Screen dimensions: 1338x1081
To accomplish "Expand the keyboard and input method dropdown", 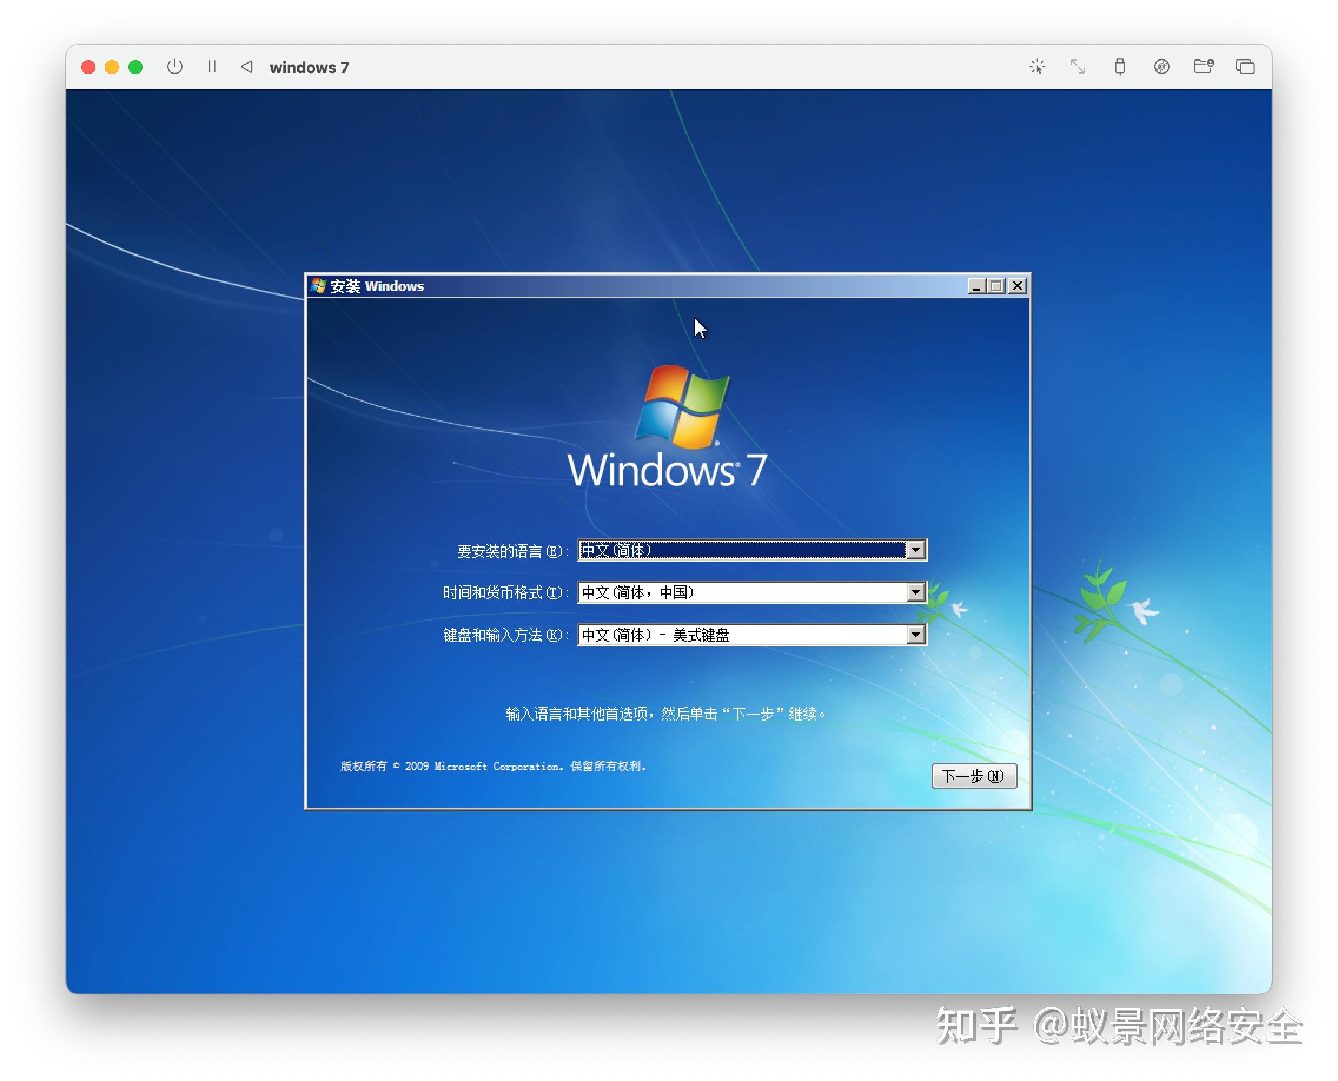I will tap(916, 635).
